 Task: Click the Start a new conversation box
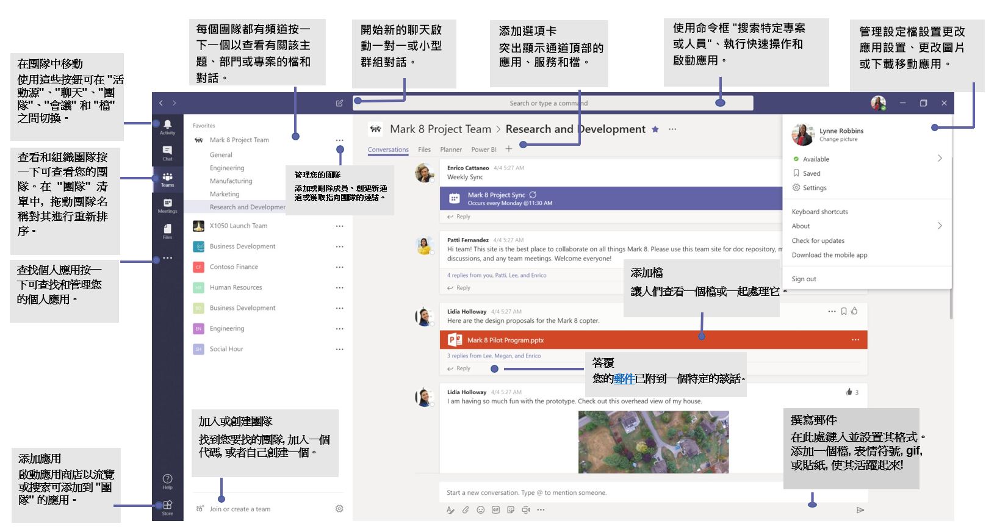(653, 492)
